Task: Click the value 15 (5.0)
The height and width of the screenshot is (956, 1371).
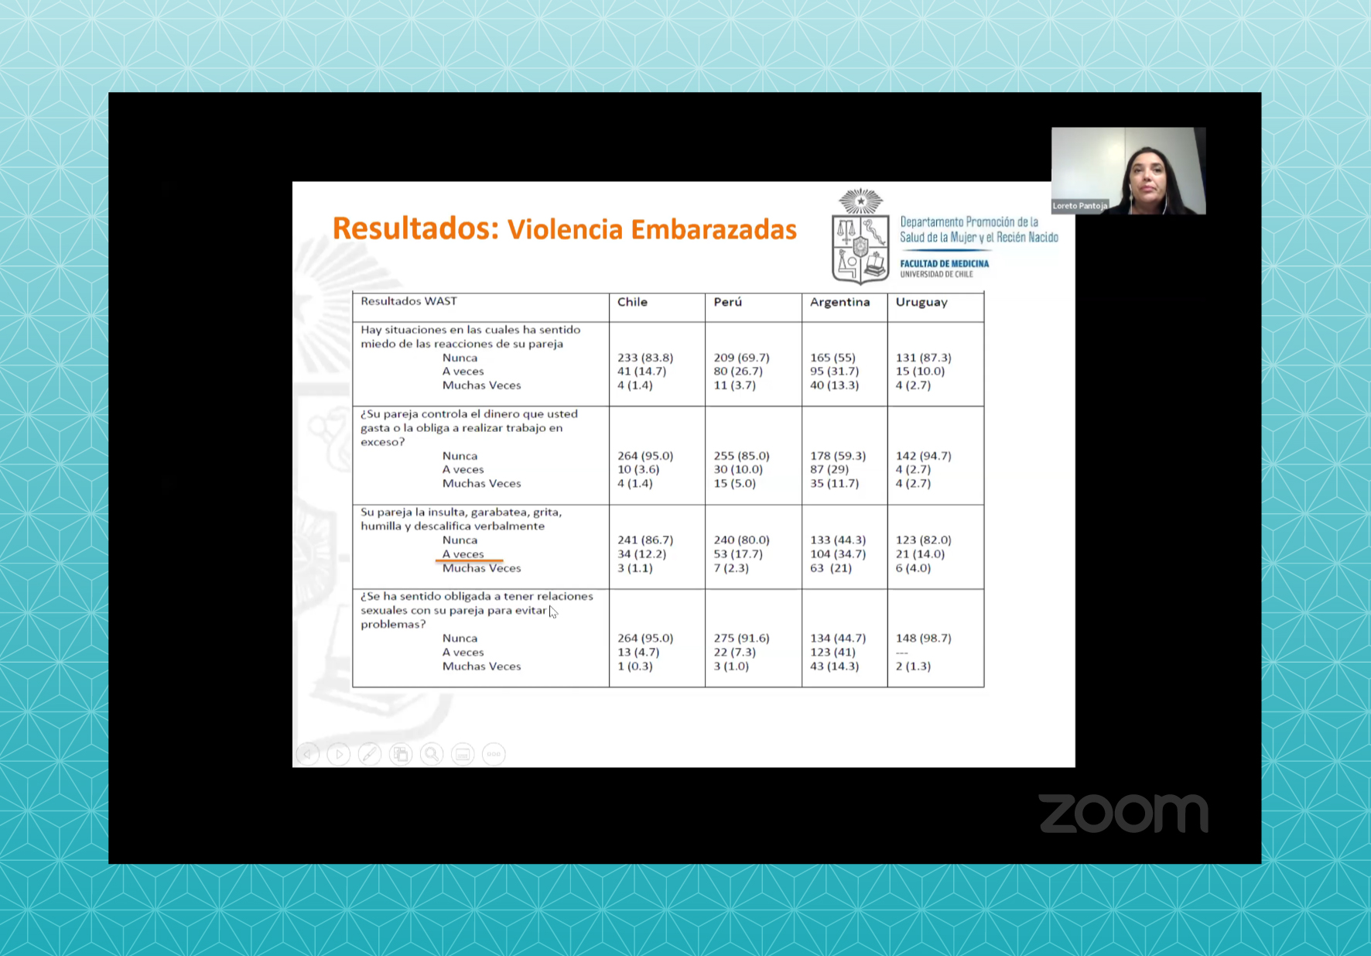Action: 734,484
